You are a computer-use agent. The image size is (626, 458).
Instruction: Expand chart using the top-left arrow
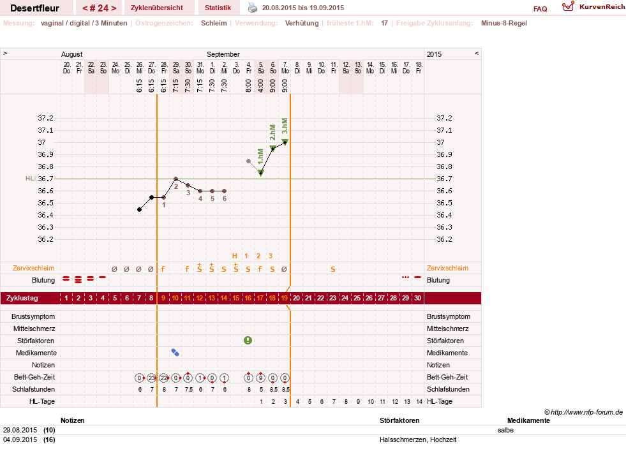5,53
